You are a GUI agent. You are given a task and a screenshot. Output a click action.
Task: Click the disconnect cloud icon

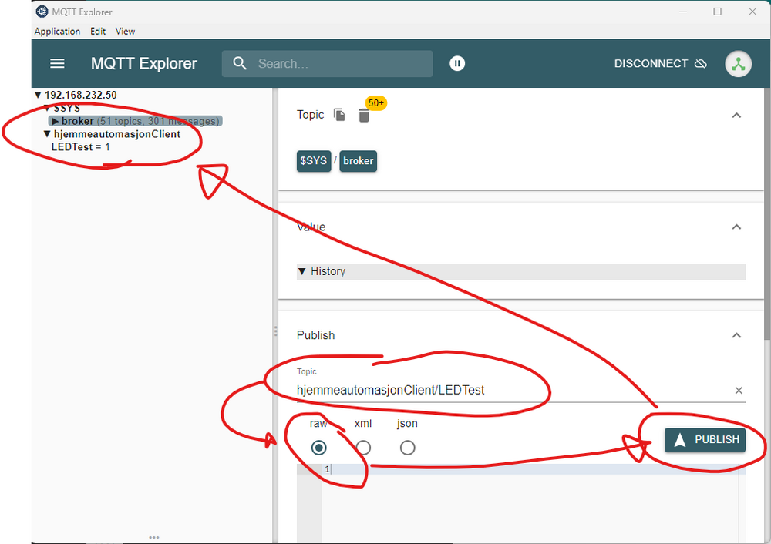coord(701,64)
